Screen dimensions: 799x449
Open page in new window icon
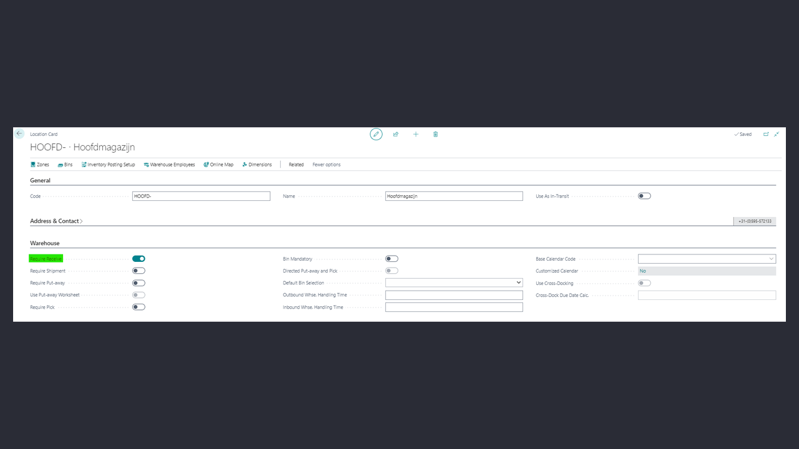tap(766, 134)
